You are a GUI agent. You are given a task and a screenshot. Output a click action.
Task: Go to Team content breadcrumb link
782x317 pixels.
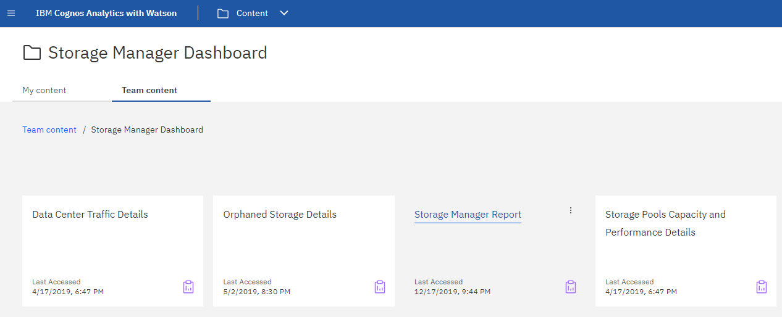click(49, 130)
